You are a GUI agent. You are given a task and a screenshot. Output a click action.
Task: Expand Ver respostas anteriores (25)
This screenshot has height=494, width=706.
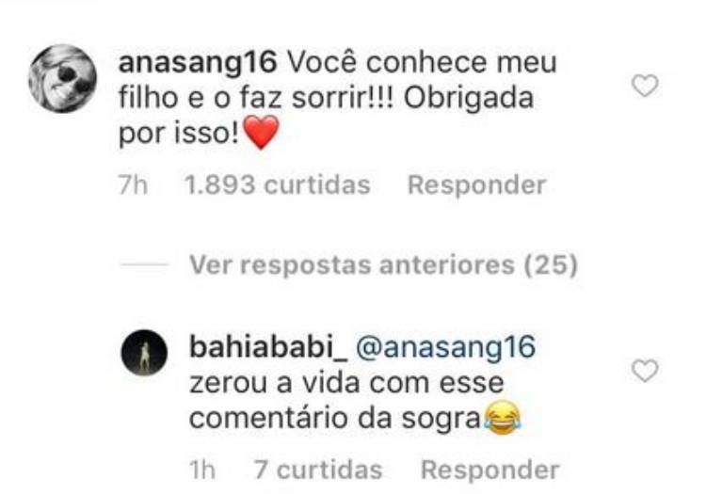384,264
